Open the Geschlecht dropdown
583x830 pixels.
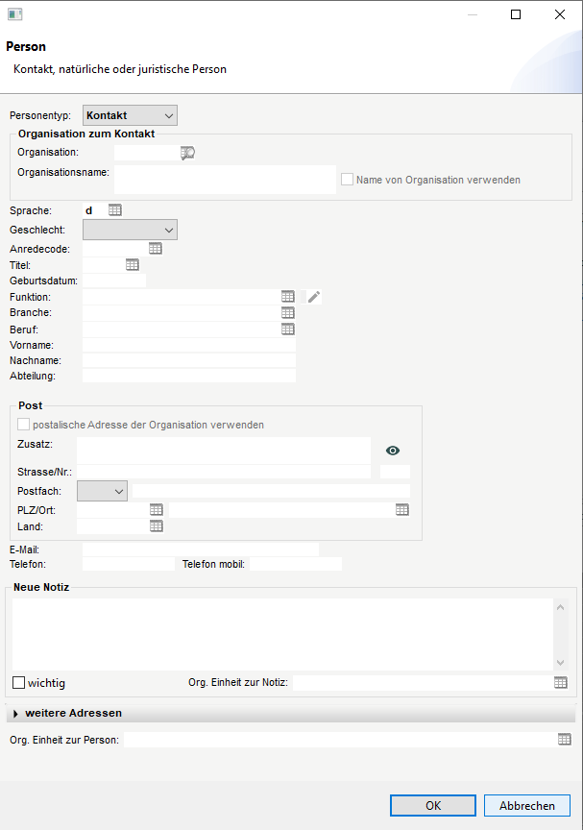pyautogui.click(x=131, y=230)
